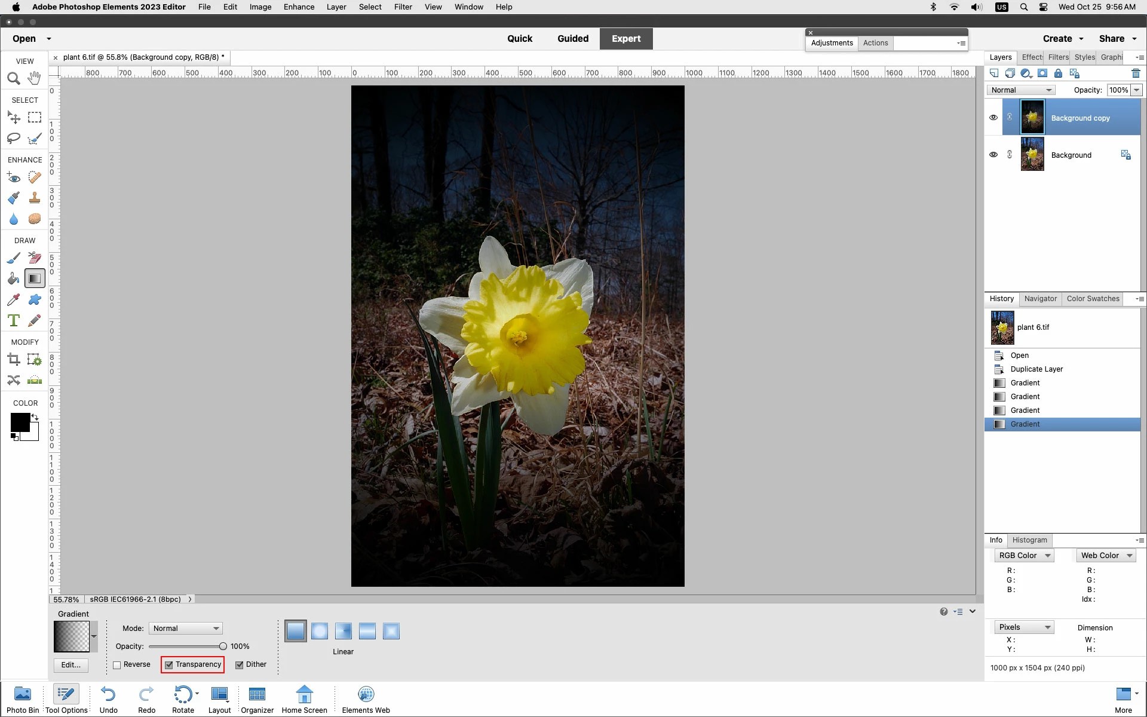Click the Edit... gradient button
The image size is (1147, 717).
pos(70,665)
